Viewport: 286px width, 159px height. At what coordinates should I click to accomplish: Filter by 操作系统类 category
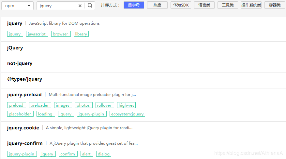(x=251, y=5)
